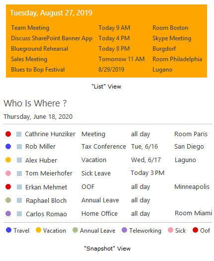The image size is (214, 261).
Task: Open Discuss SharePoint Banner App event
Action: [52, 38]
